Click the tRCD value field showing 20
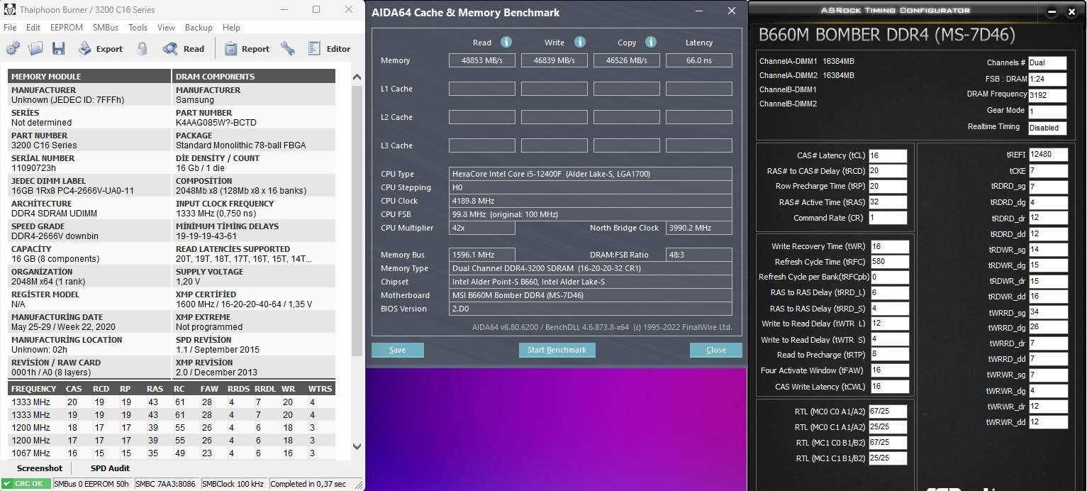The width and height of the screenshot is (1087, 491). (x=888, y=171)
